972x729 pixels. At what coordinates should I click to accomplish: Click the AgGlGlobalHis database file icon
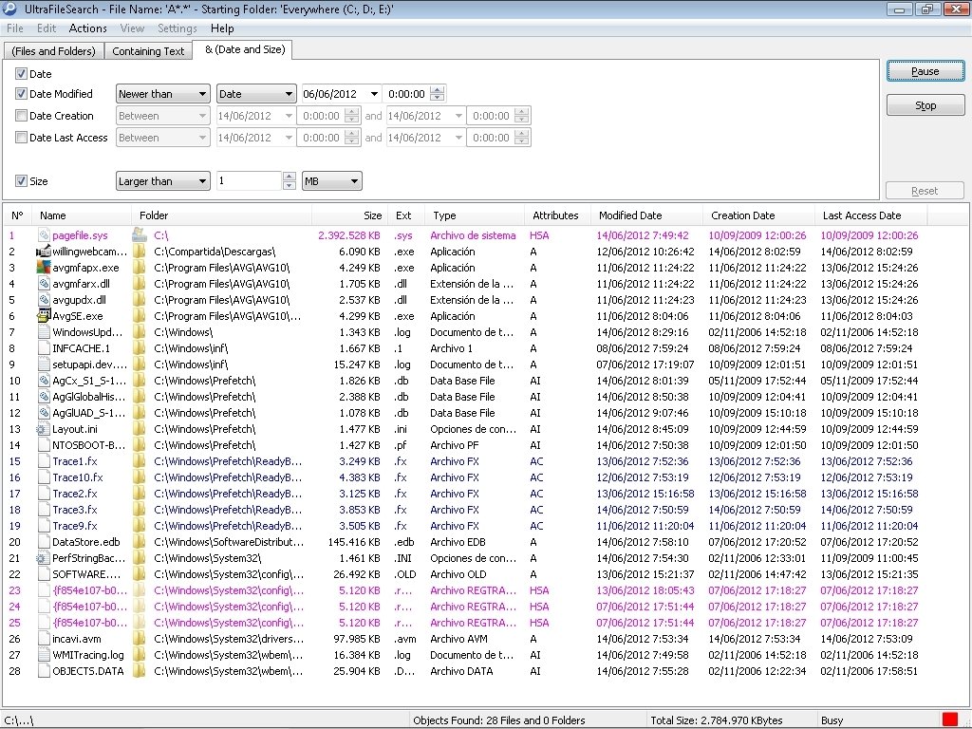coord(44,397)
